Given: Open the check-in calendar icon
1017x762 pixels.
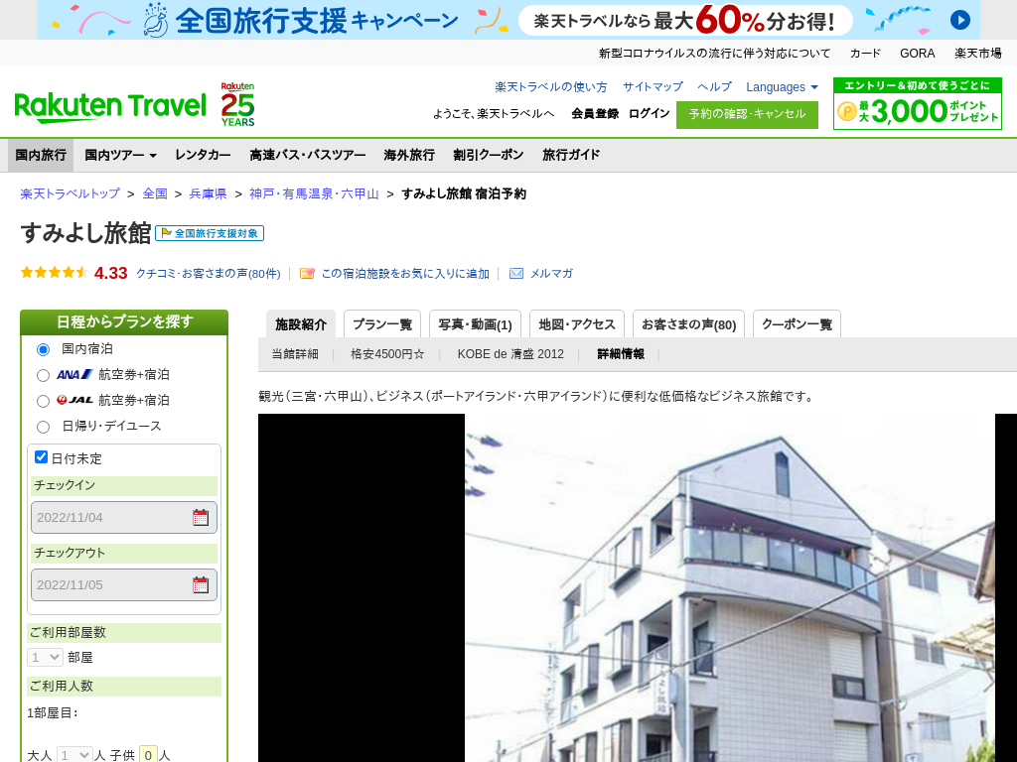Looking at the screenshot, I should coord(201,517).
